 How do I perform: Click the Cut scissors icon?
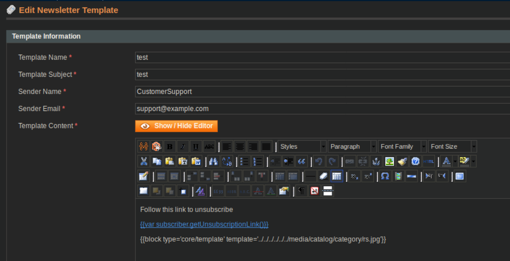144,161
